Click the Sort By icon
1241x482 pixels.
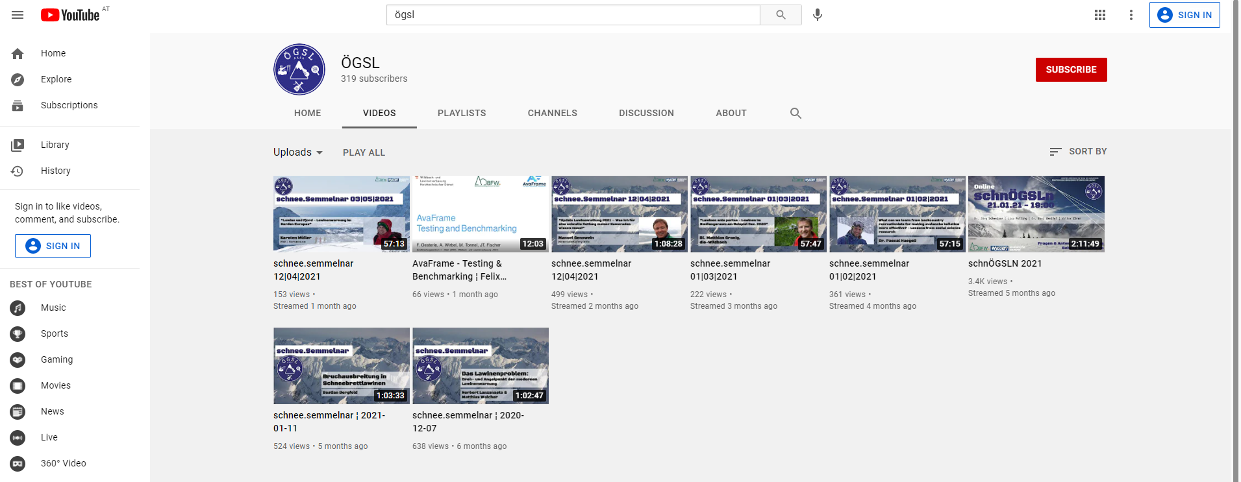pyautogui.click(x=1055, y=151)
